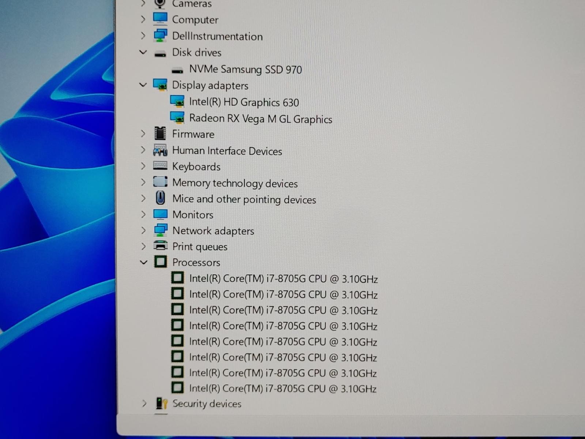Collapse the Disk drives category

tap(143, 52)
